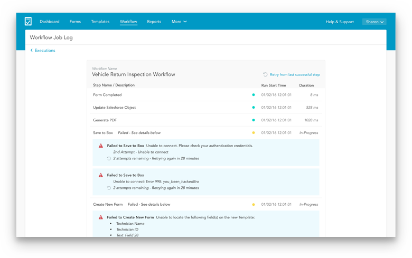Click the retry icon in the 2nd Attempt alert
This screenshot has width=412, height=258.
click(x=109, y=158)
